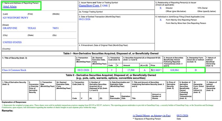Click street address 625 WESTPORT PKWY

pyautogui.click(x=15, y=18)
